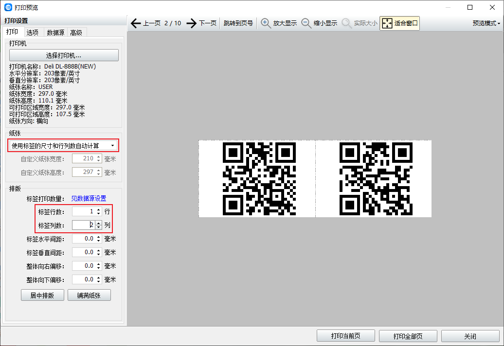Decrease 整体向右偏移 with the down arrow

(x=99, y=268)
